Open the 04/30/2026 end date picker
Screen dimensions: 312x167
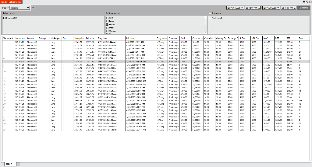click(271, 8)
